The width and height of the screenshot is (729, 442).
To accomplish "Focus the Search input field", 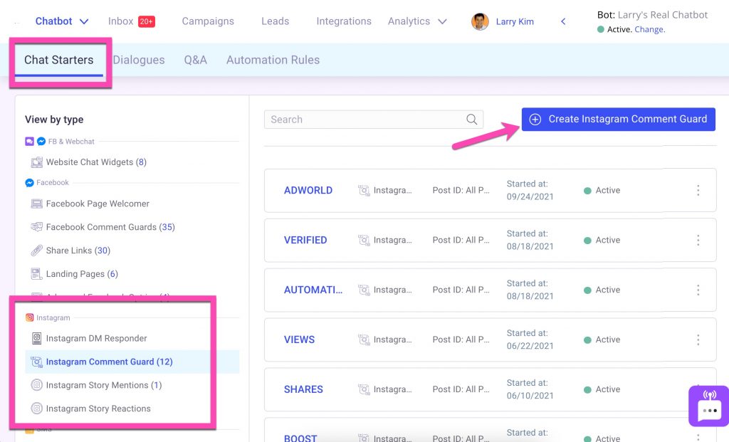I will coord(373,120).
